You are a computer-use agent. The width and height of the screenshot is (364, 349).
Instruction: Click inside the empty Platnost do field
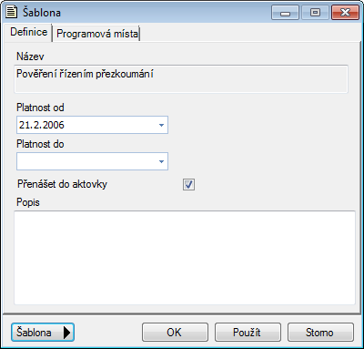pos(86,161)
